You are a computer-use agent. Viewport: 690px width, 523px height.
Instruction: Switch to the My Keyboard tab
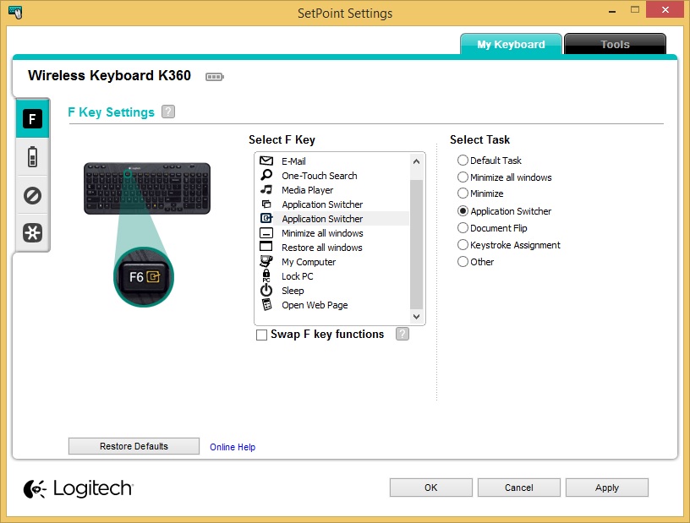point(511,44)
